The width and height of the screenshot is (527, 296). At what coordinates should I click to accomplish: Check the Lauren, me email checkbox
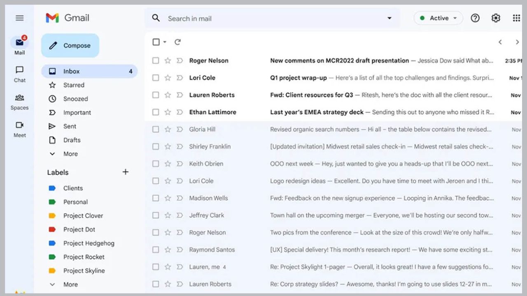point(156,267)
